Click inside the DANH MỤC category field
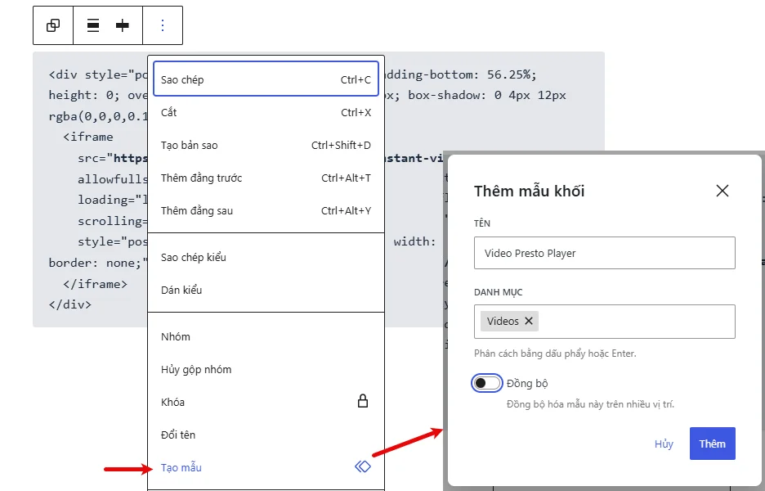 tap(605, 322)
